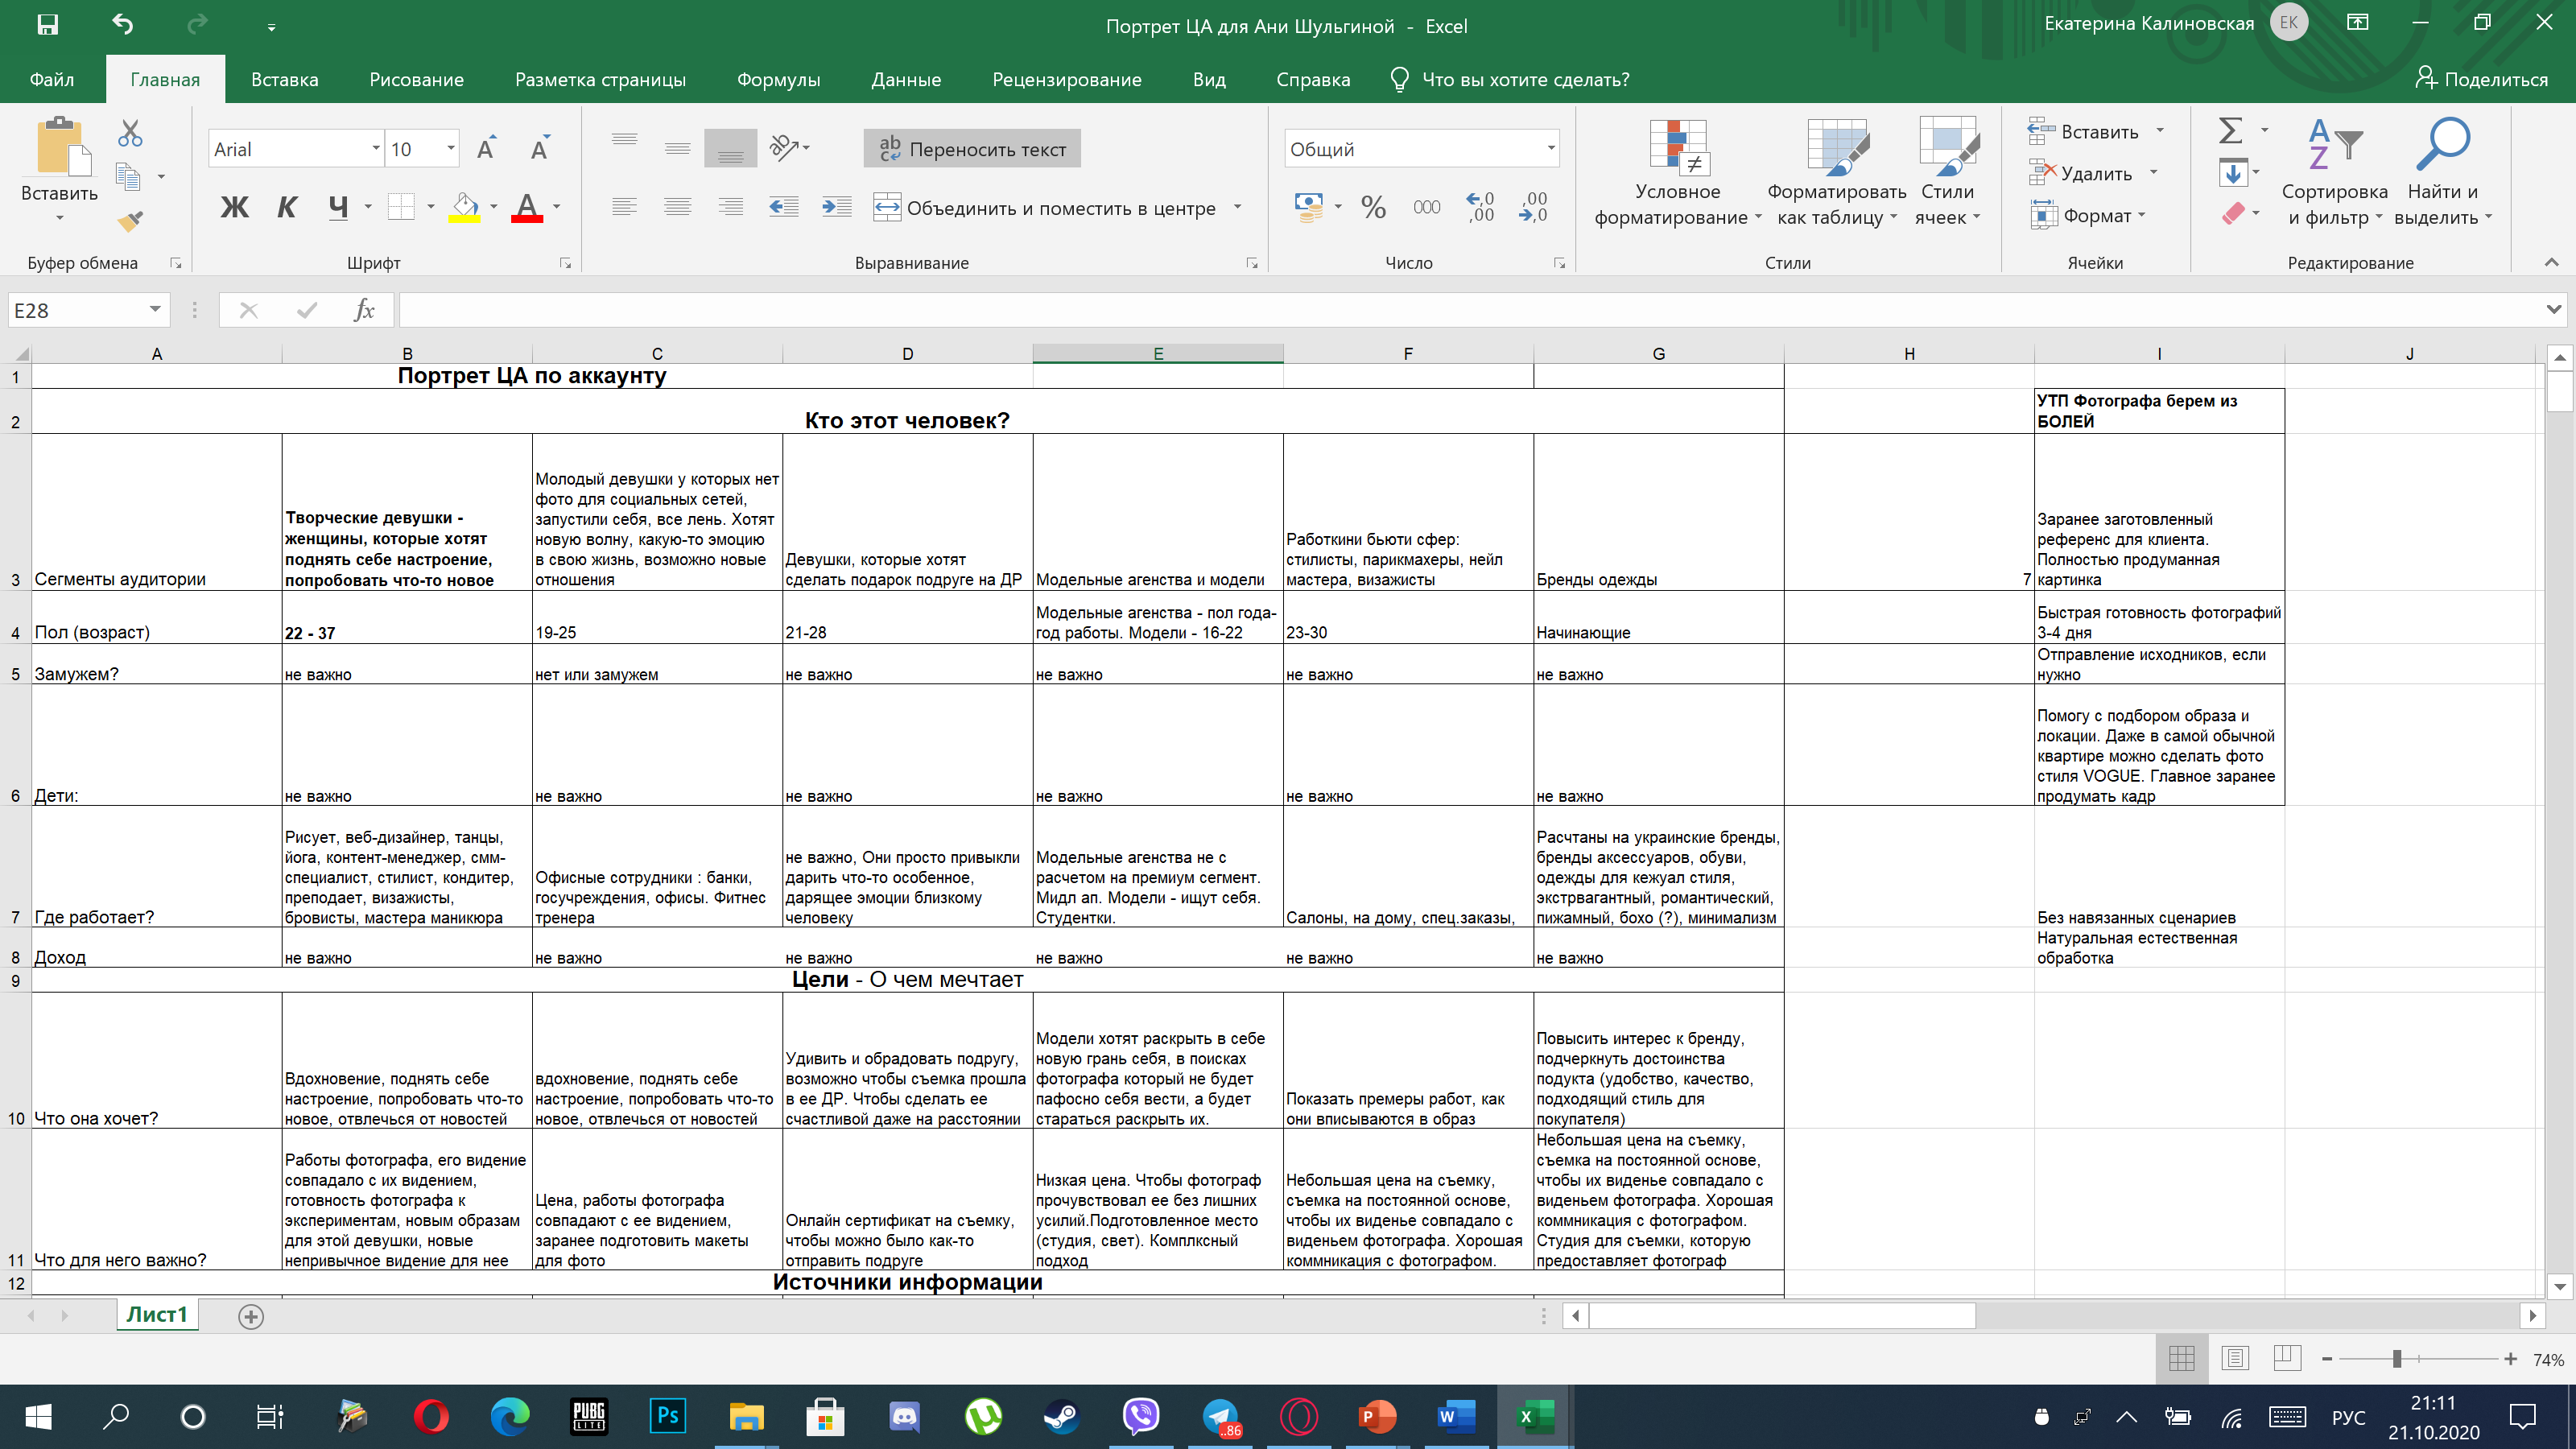
Task: Open the Arial font name dropdown
Action: (x=376, y=149)
